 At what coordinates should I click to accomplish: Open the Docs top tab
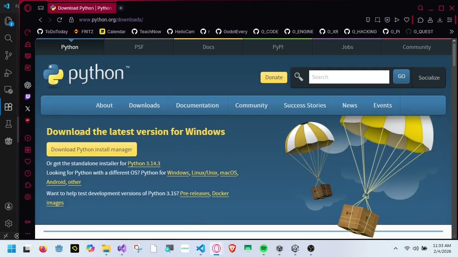coord(209,47)
